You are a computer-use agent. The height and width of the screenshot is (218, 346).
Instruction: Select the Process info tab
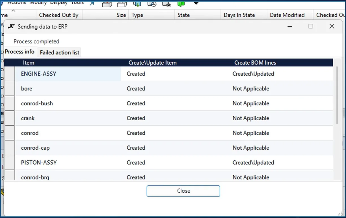pyautogui.click(x=20, y=52)
